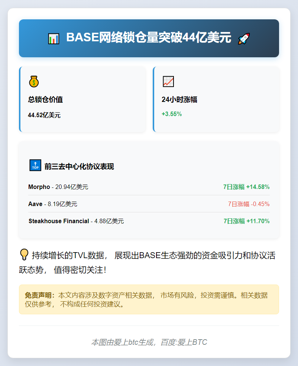
Task: Select the +3.55% green percentage
Action: click(x=172, y=115)
